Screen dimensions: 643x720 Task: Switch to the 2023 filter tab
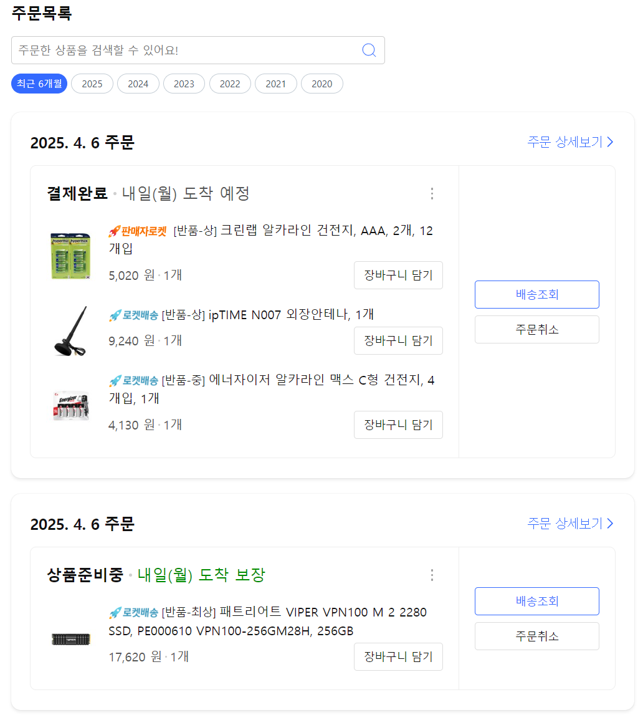[x=184, y=83]
